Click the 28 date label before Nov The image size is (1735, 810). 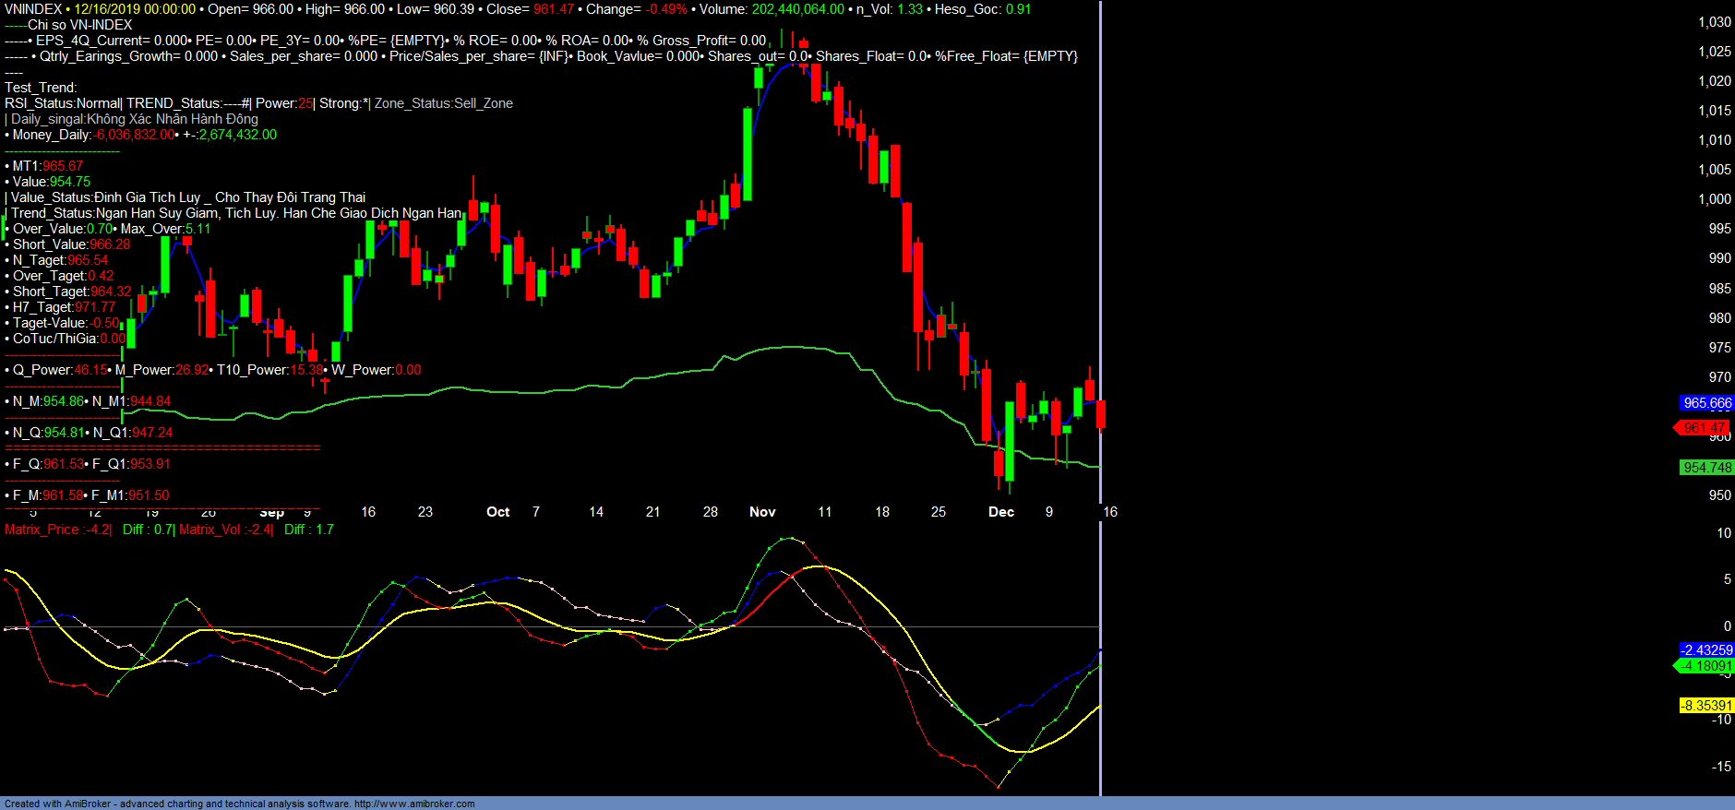(x=710, y=512)
